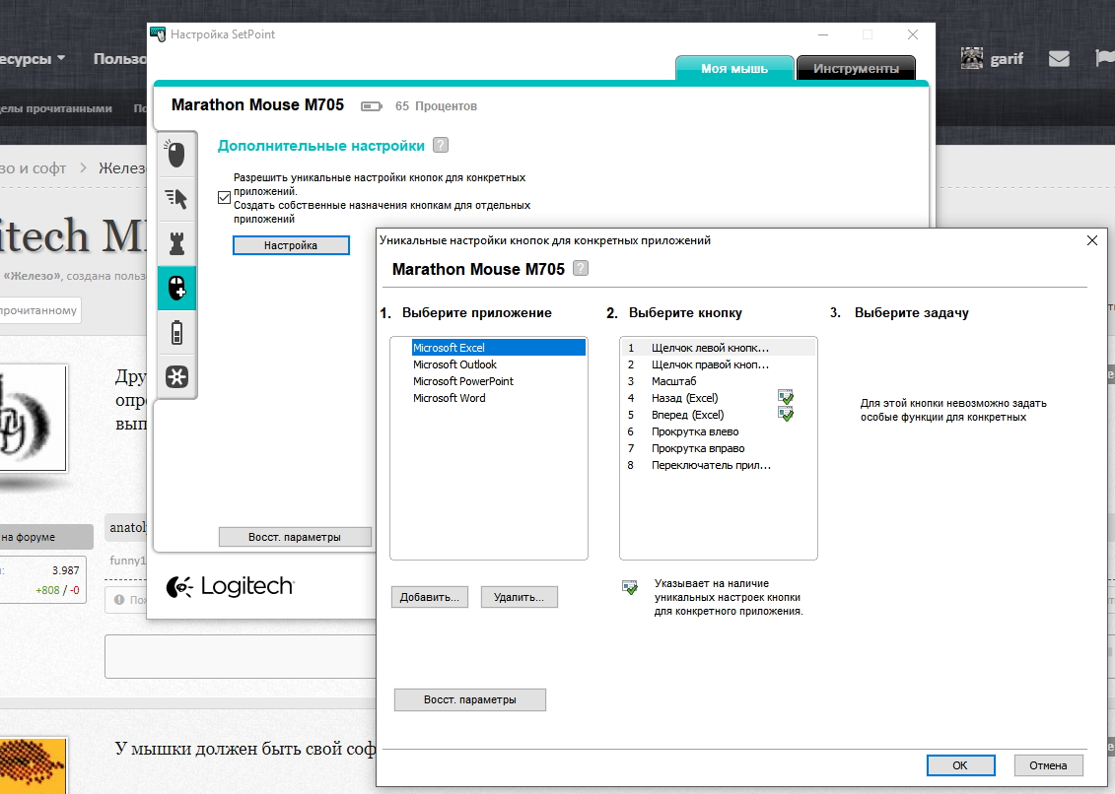Select button 2 Щелчок правой кнопки
Viewport: 1115px width, 794px height.
[719, 364]
